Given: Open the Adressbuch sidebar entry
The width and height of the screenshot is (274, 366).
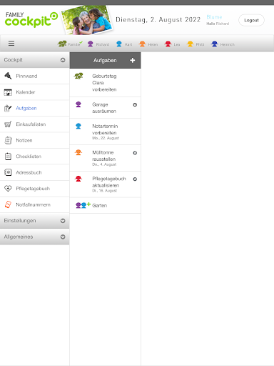Looking at the screenshot, I should [35, 172].
